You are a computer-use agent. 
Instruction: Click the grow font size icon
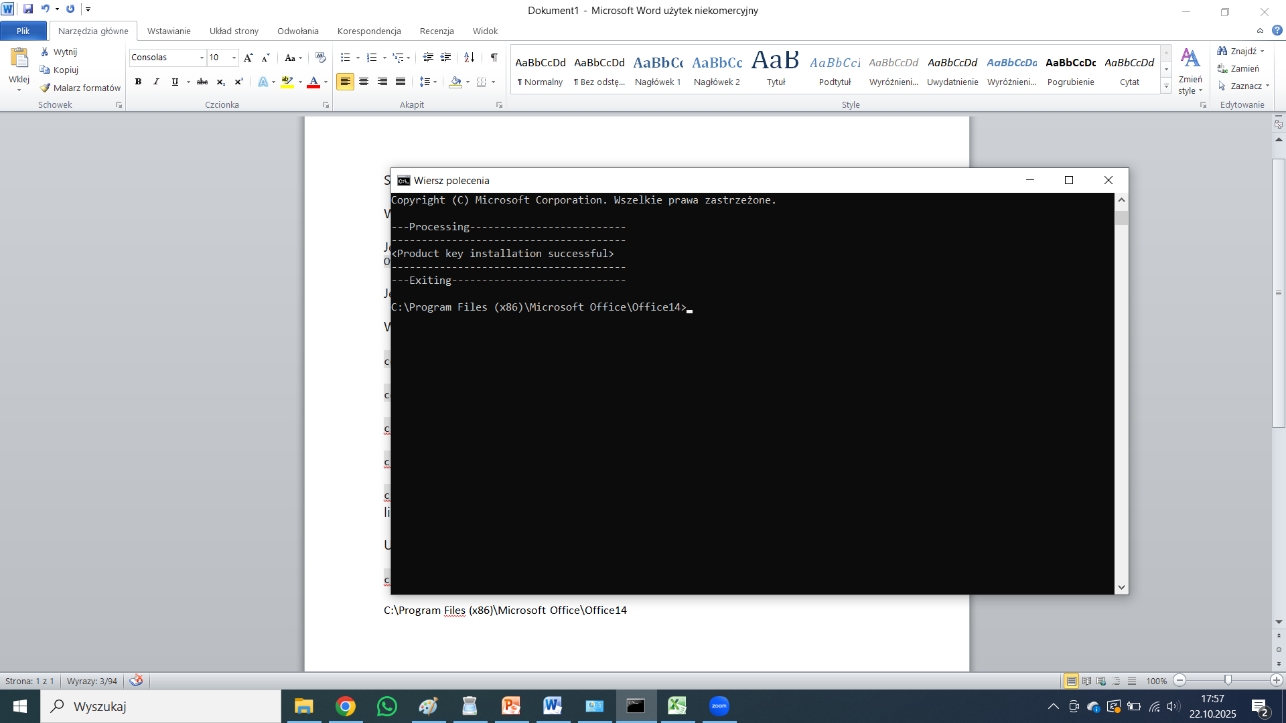coord(248,58)
